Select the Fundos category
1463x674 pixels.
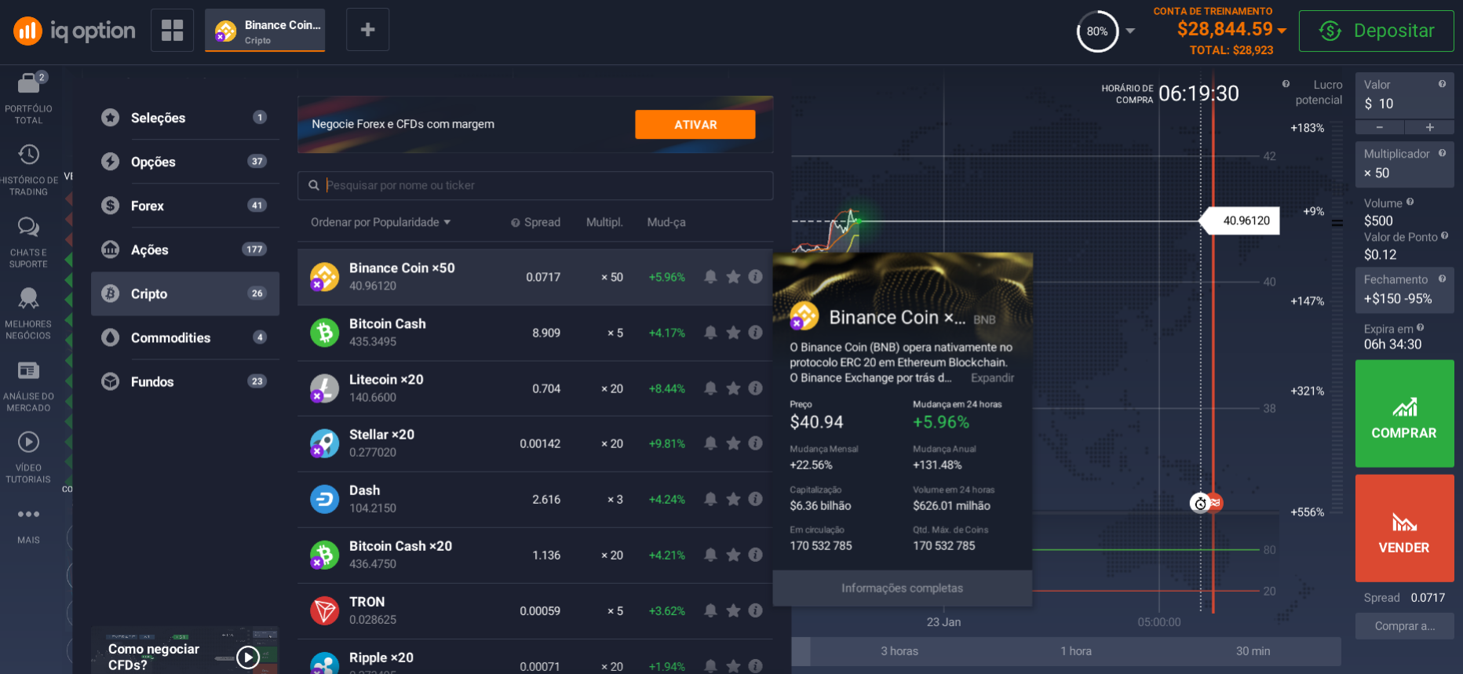[x=185, y=381]
